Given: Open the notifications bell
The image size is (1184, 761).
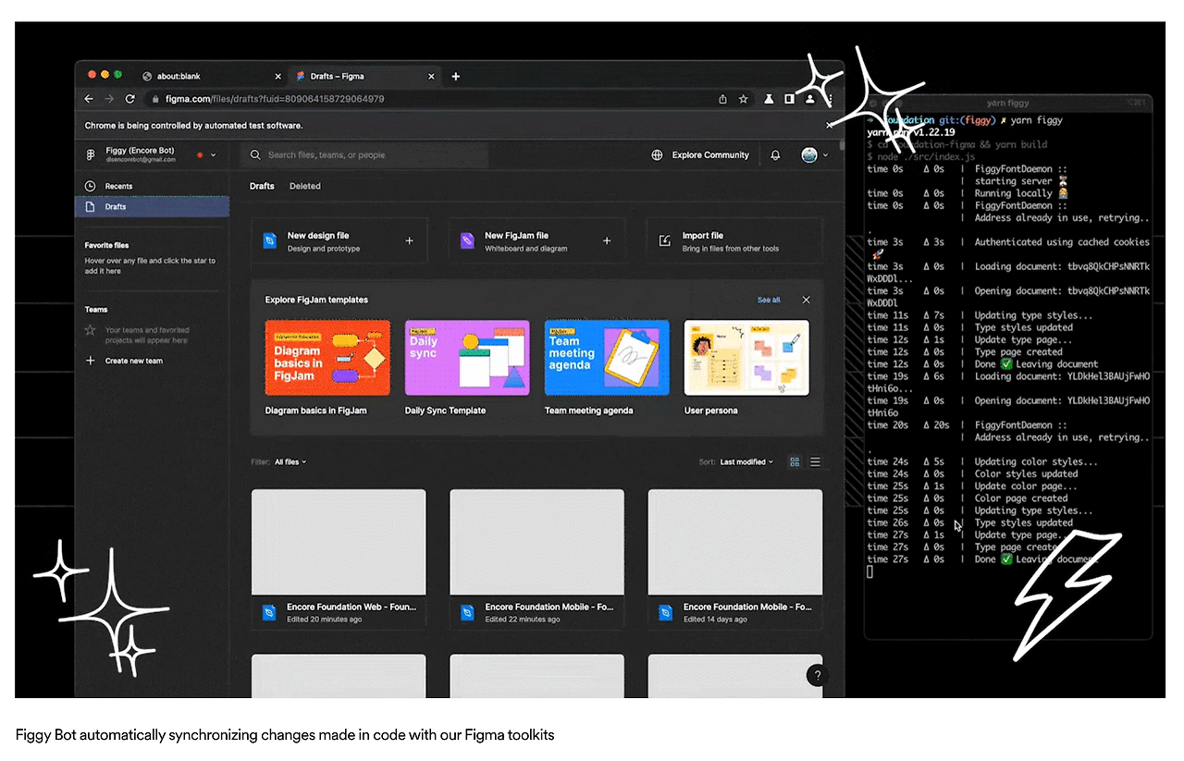Looking at the screenshot, I should pos(775,155).
